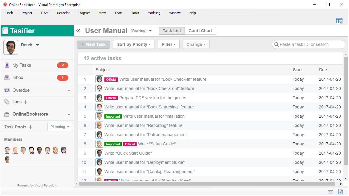Click the compose note icon at bottom right
This screenshot has height=196, width=349.
[x=340, y=192]
